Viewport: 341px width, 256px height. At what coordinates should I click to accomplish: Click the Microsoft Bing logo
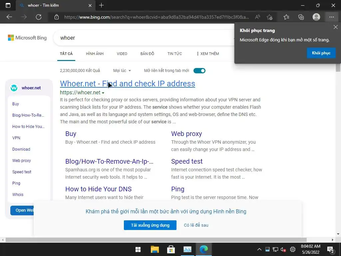click(x=27, y=38)
